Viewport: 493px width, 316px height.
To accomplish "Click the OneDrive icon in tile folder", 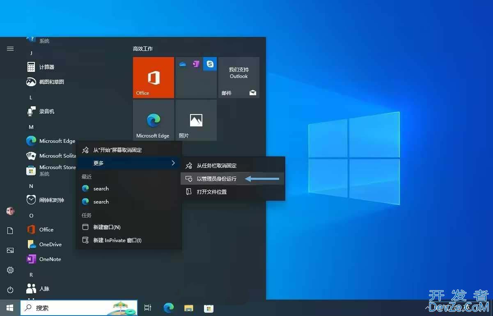I will coord(183,64).
